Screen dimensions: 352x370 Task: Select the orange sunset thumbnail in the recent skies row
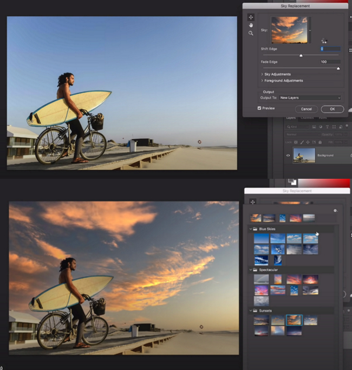point(256,218)
